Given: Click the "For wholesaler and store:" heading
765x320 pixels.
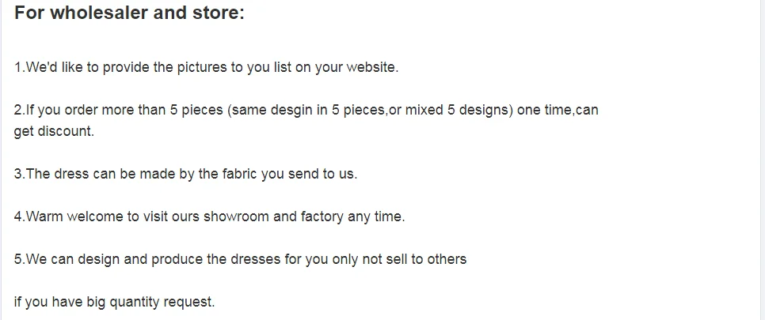Looking at the screenshot, I should point(129,13).
